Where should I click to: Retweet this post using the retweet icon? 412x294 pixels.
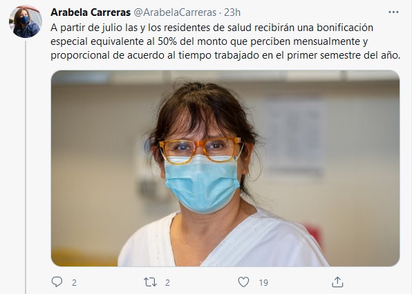click(150, 282)
